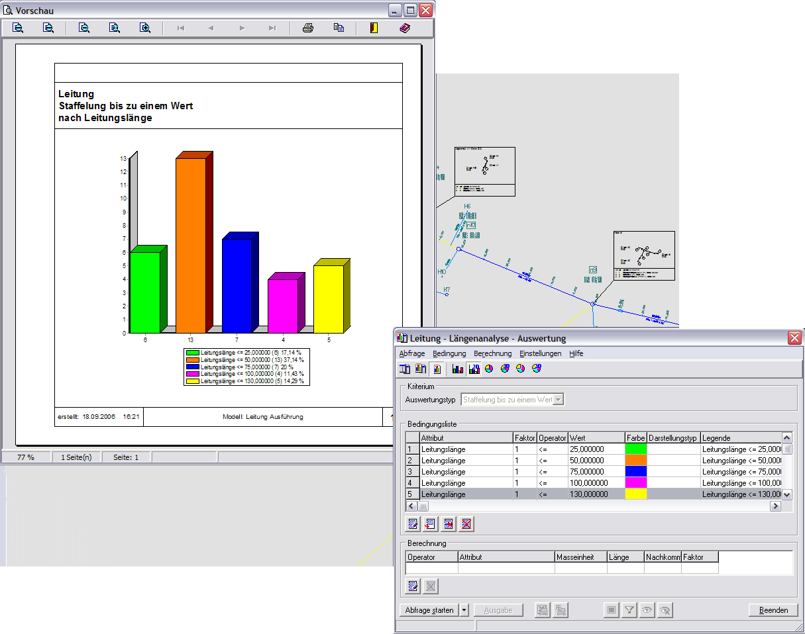Toggle the crossed-out eye hide icon
805x634 pixels.
coord(665,610)
